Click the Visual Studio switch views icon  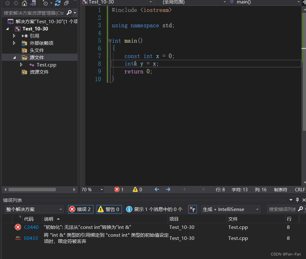click(33, 3)
